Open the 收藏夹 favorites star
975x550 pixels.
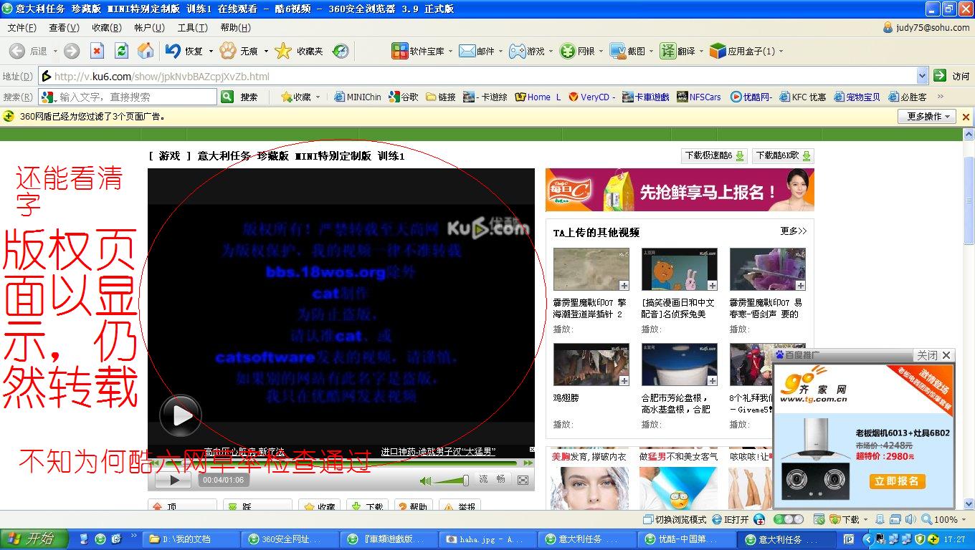284,51
